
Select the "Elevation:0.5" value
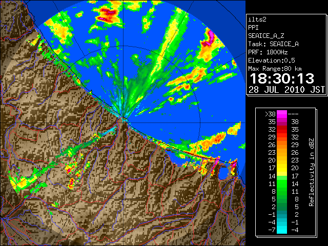pos(272,60)
